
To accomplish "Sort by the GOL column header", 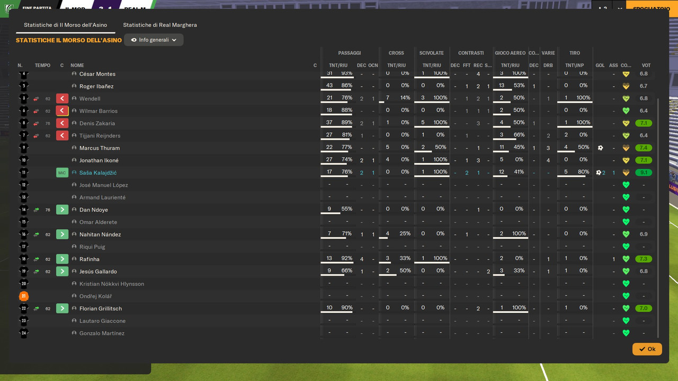I will (600, 66).
